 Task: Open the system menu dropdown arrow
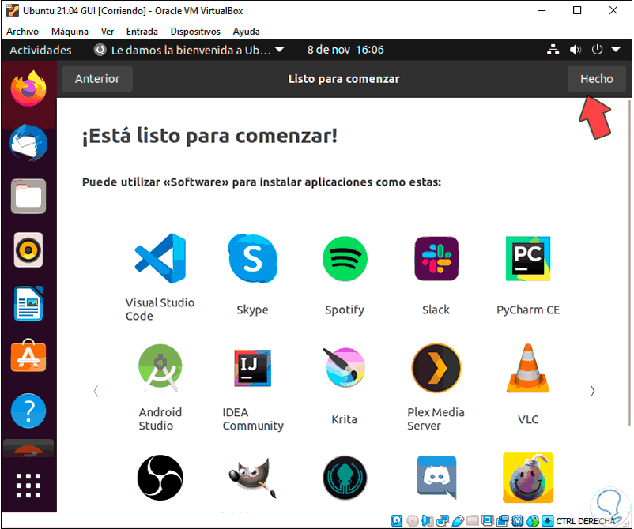(616, 50)
